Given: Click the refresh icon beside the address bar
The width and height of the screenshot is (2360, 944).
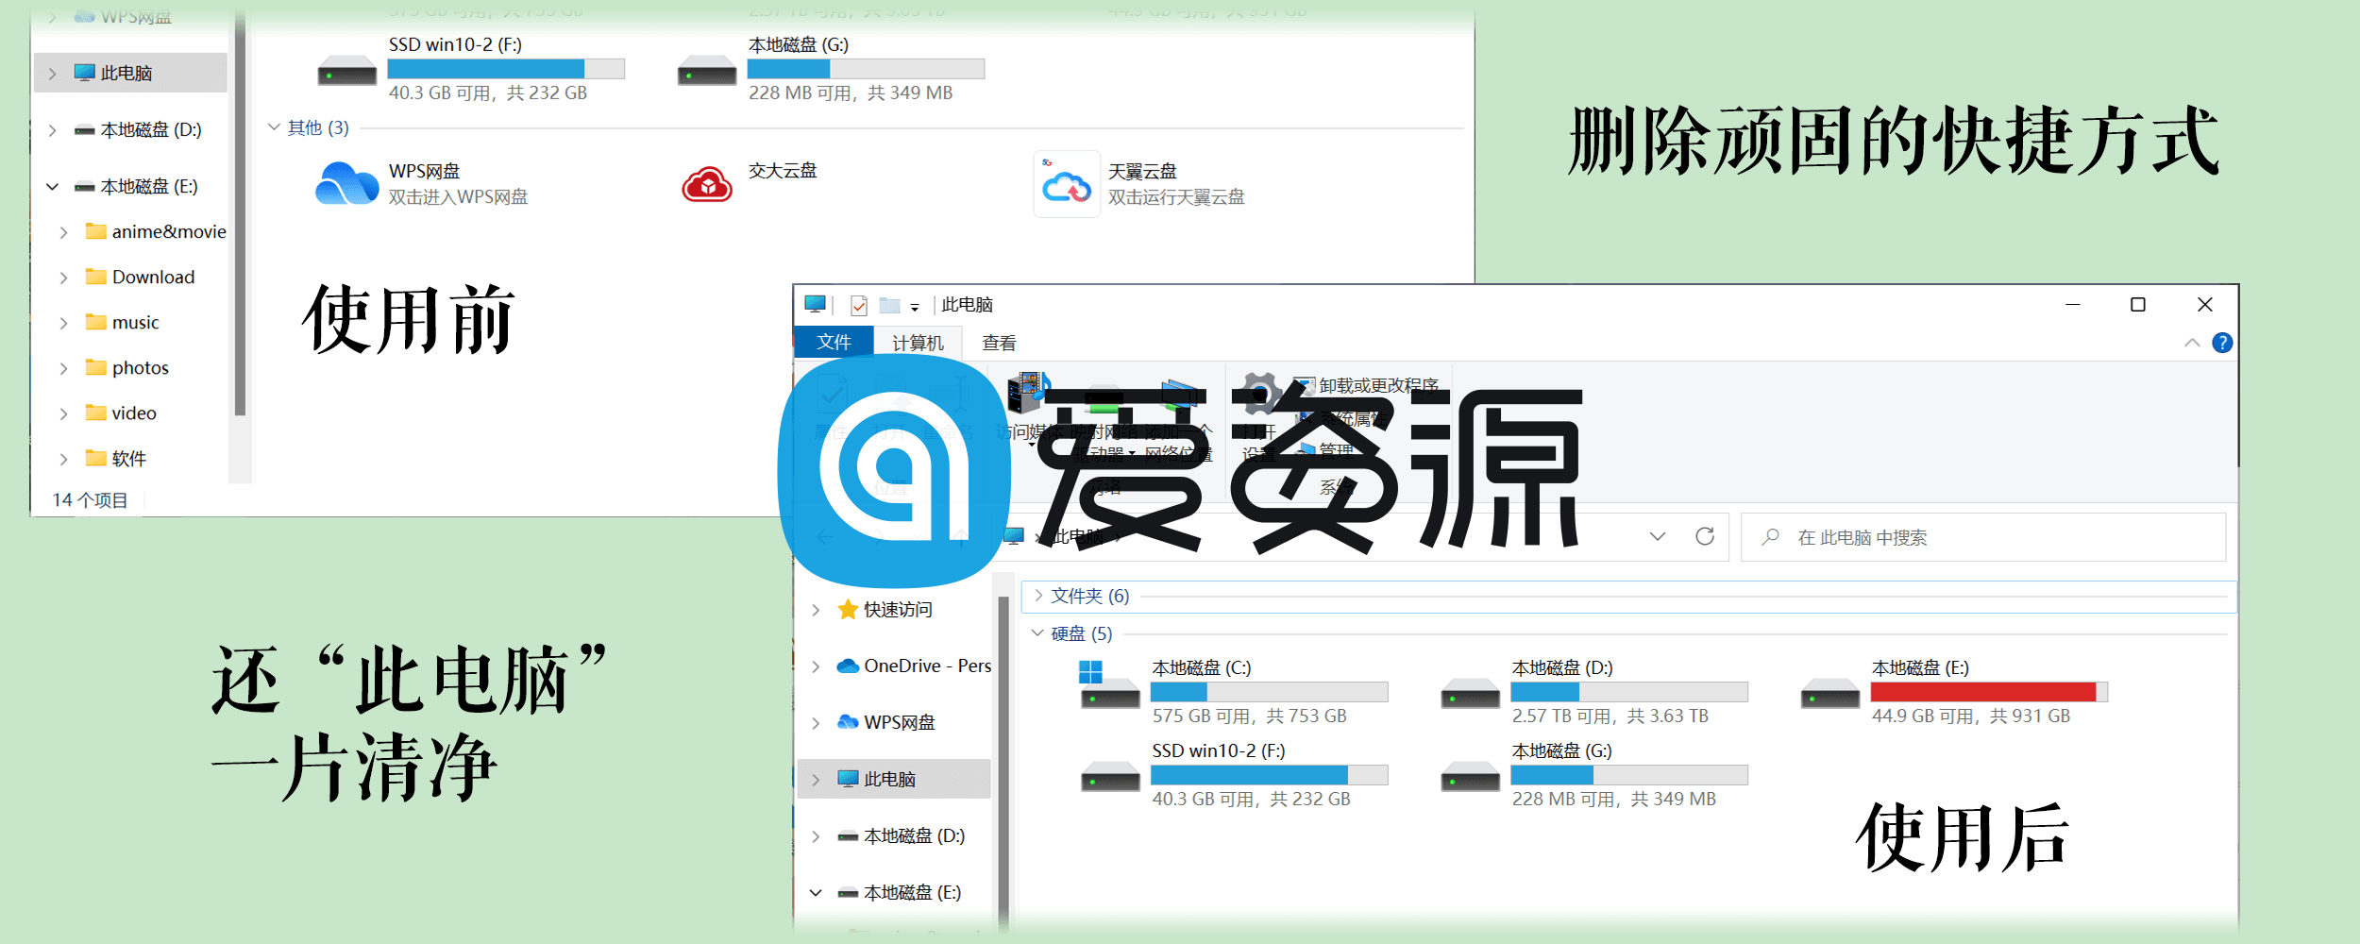Looking at the screenshot, I should click(1705, 537).
